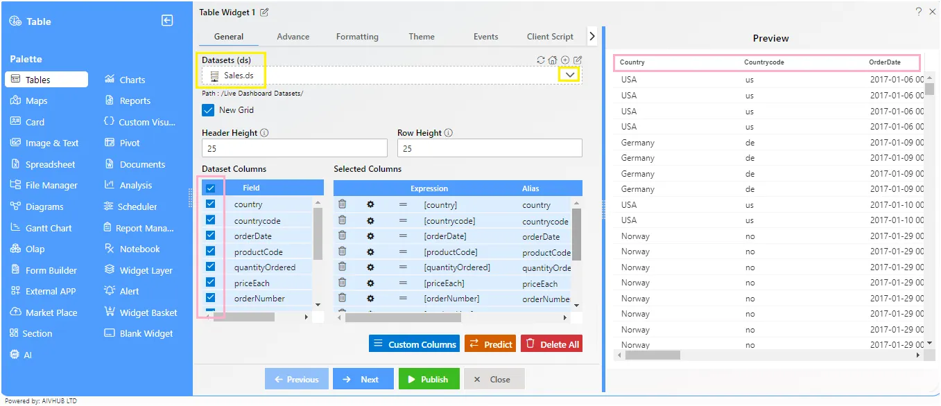This screenshot has height=406, width=941.
Task: Open Widget Basket from palette
Action: 141,312
